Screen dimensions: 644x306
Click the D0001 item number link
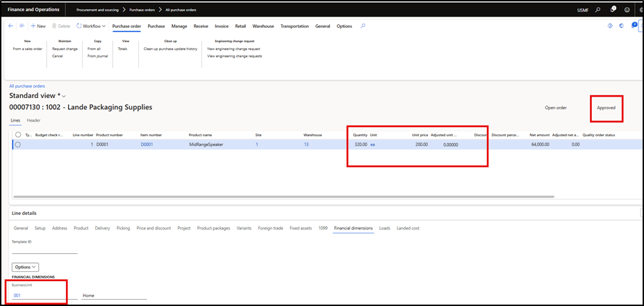147,145
